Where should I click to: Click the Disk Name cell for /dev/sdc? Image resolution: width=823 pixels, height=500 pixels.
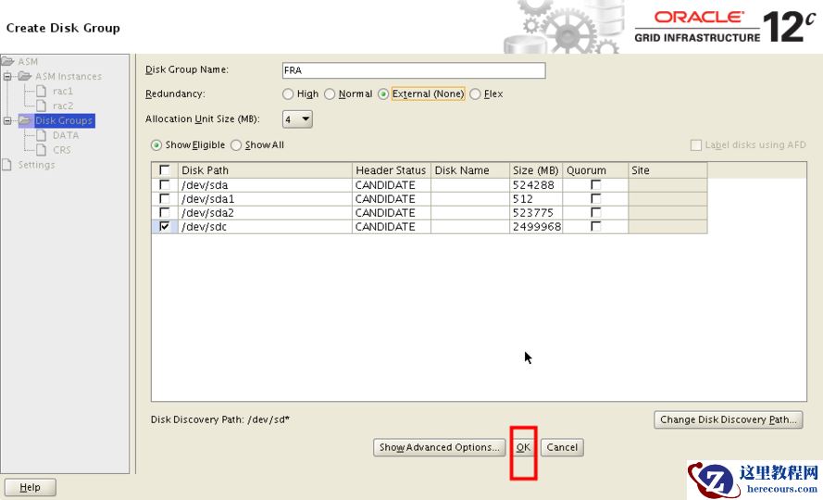point(469,227)
